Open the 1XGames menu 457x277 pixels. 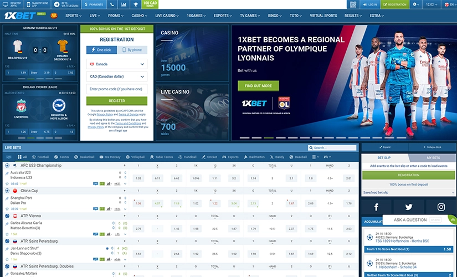click(196, 16)
